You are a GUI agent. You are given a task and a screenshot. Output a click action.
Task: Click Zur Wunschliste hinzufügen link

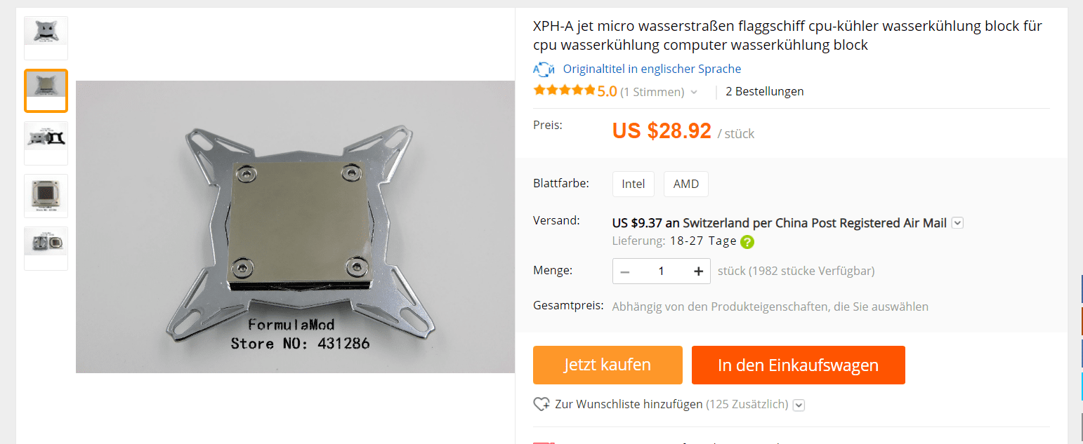[629, 405]
